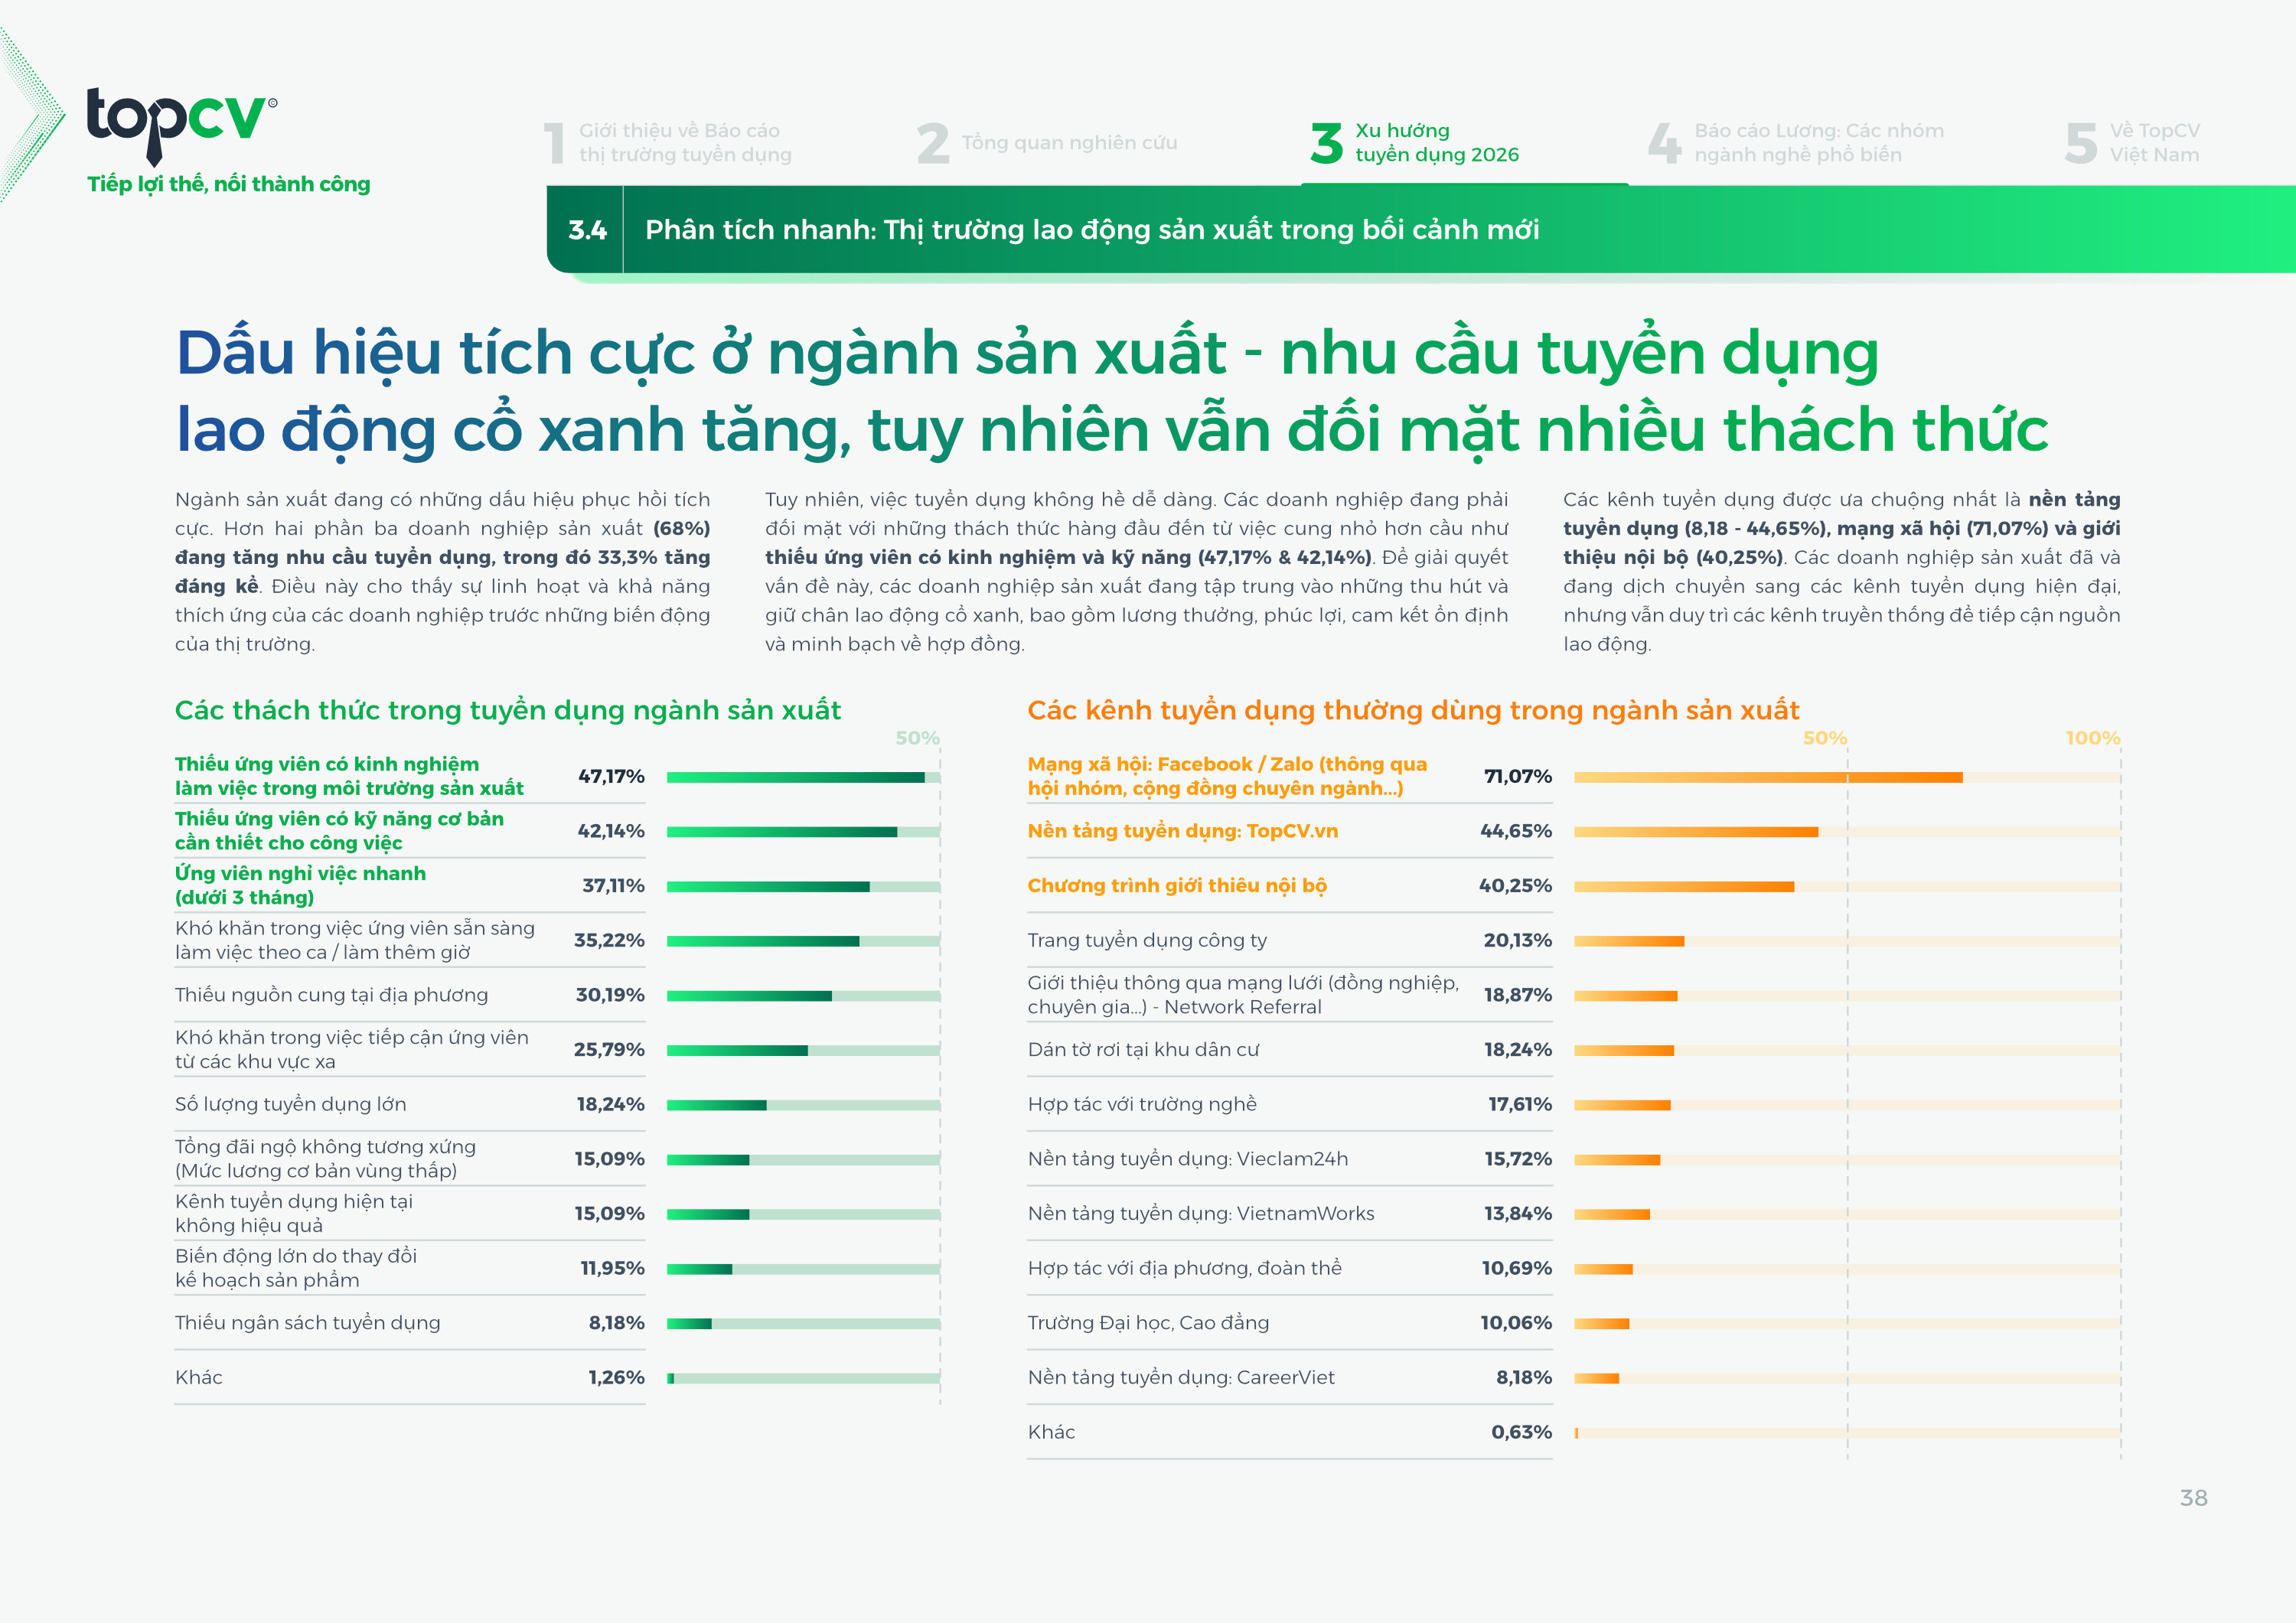Click the green number 3 section marker
The width and height of the screenshot is (2296, 1623).
1326,143
